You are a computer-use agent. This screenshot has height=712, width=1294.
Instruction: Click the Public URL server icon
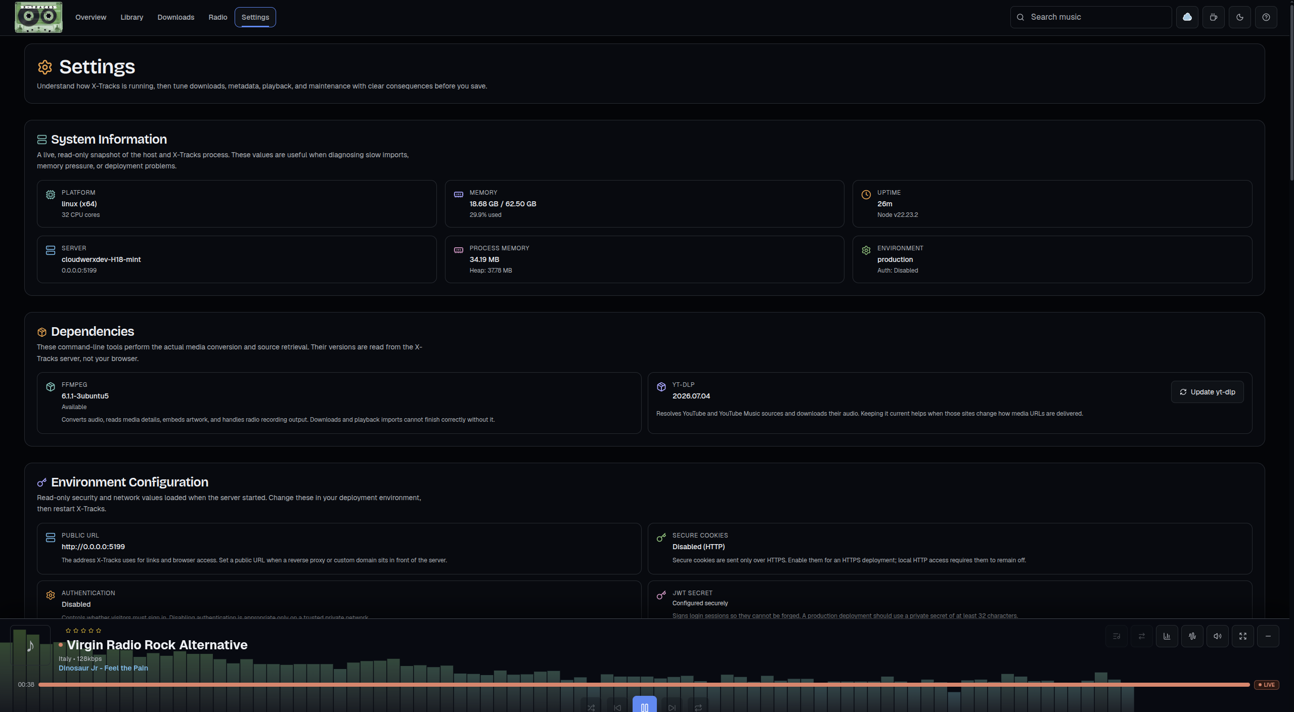coord(51,538)
